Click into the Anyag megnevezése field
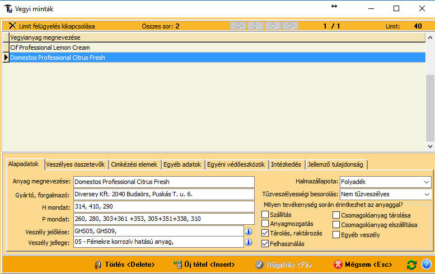Screen dimensions: 435x274 click(164, 182)
